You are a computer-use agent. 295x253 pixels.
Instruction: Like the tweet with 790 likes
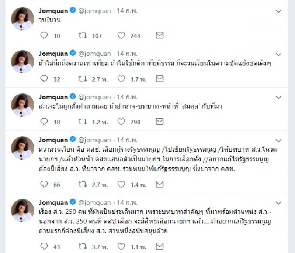pyautogui.click(x=121, y=122)
